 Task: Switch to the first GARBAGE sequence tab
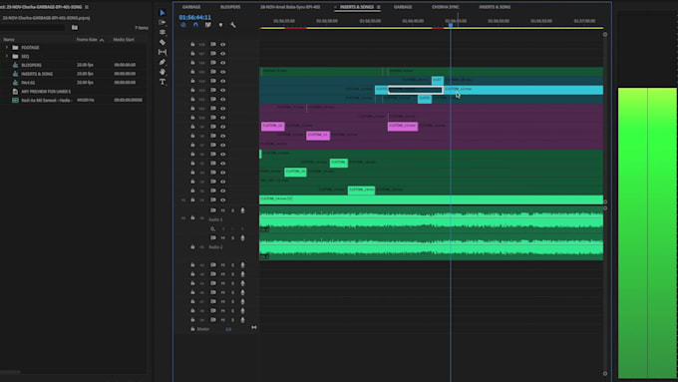click(191, 7)
